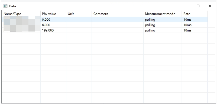Minimize the Data window
217x104 pixels.
click(x=186, y=6)
